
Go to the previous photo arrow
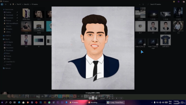tap(90, 98)
